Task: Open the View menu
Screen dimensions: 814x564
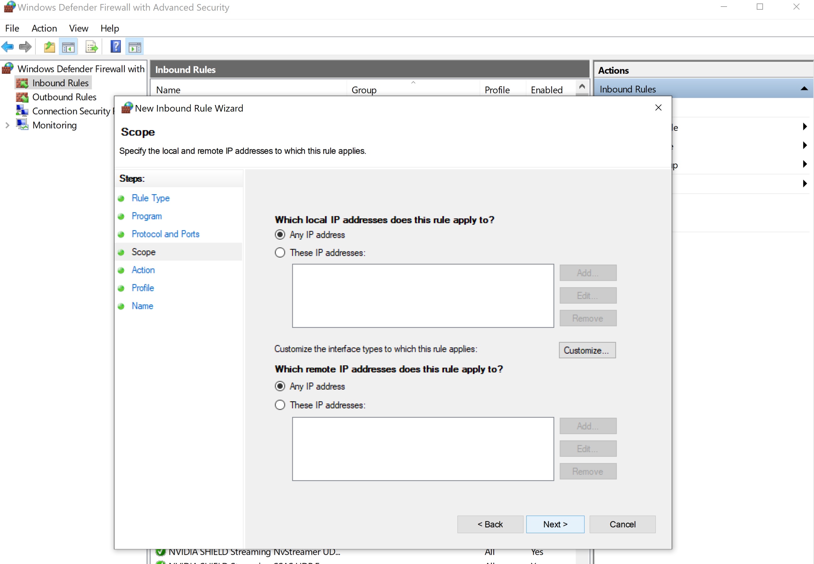Action: pos(79,28)
